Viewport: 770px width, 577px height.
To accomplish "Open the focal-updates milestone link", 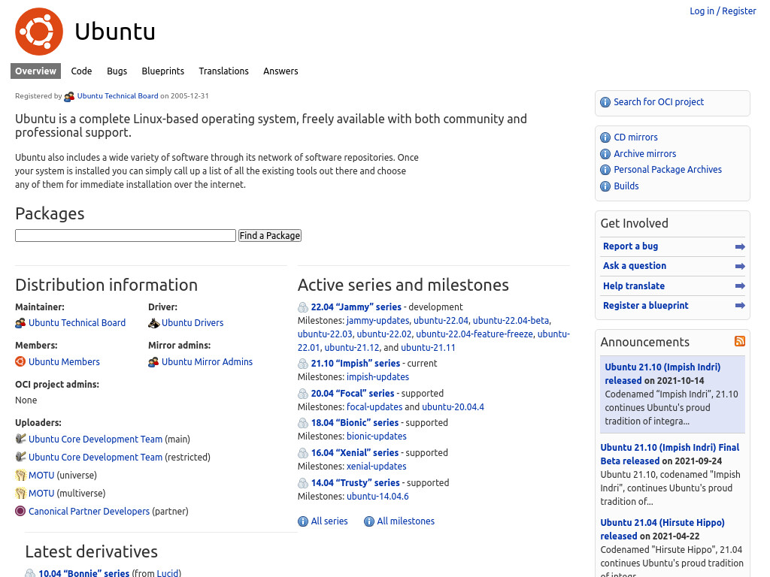I will click(374, 406).
